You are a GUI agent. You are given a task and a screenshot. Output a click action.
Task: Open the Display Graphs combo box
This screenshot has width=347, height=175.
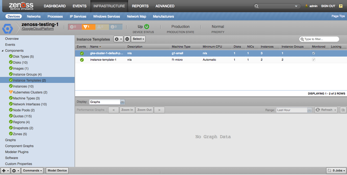107,102
